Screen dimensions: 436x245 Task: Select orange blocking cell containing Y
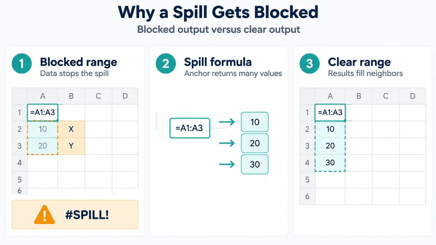[71, 146]
